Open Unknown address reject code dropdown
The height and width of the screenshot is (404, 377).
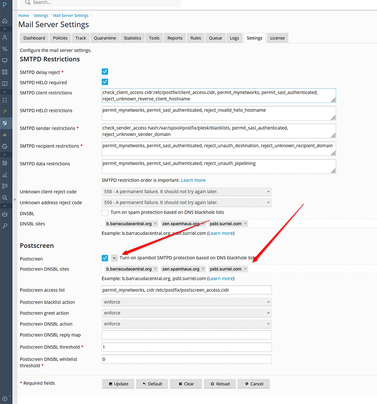pyautogui.click(x=186, y=203)
